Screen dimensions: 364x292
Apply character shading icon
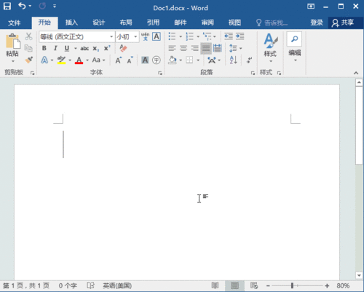click(x=145, y=60)
